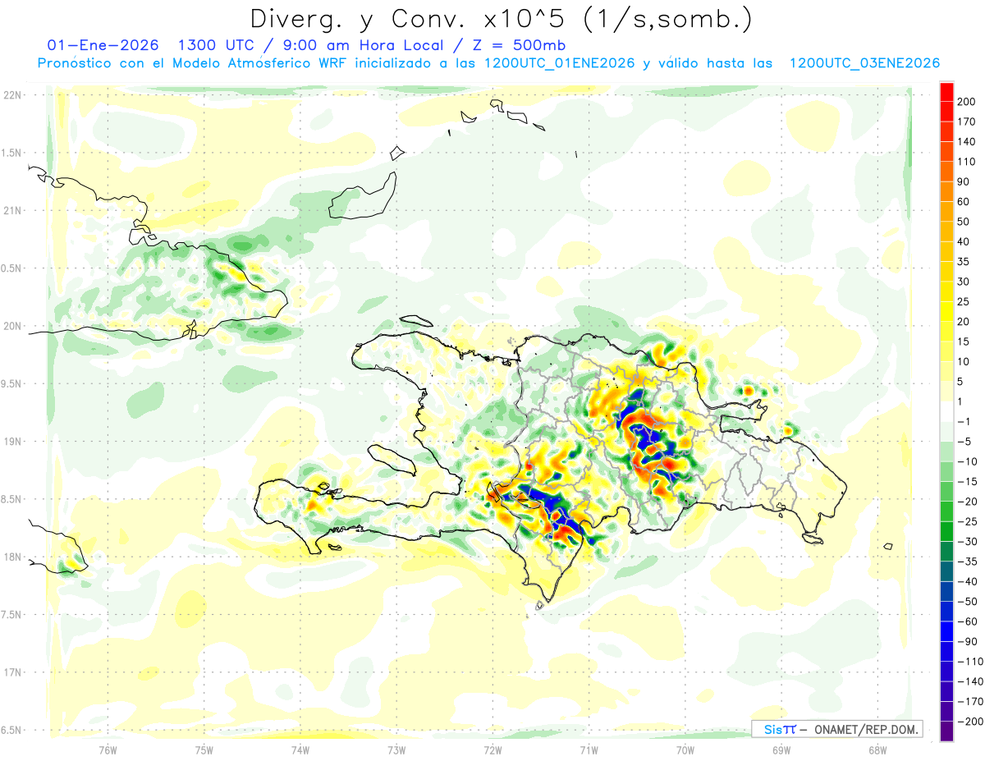
Task: Click the '76W' longitude label
Action: tap(108, 750)
